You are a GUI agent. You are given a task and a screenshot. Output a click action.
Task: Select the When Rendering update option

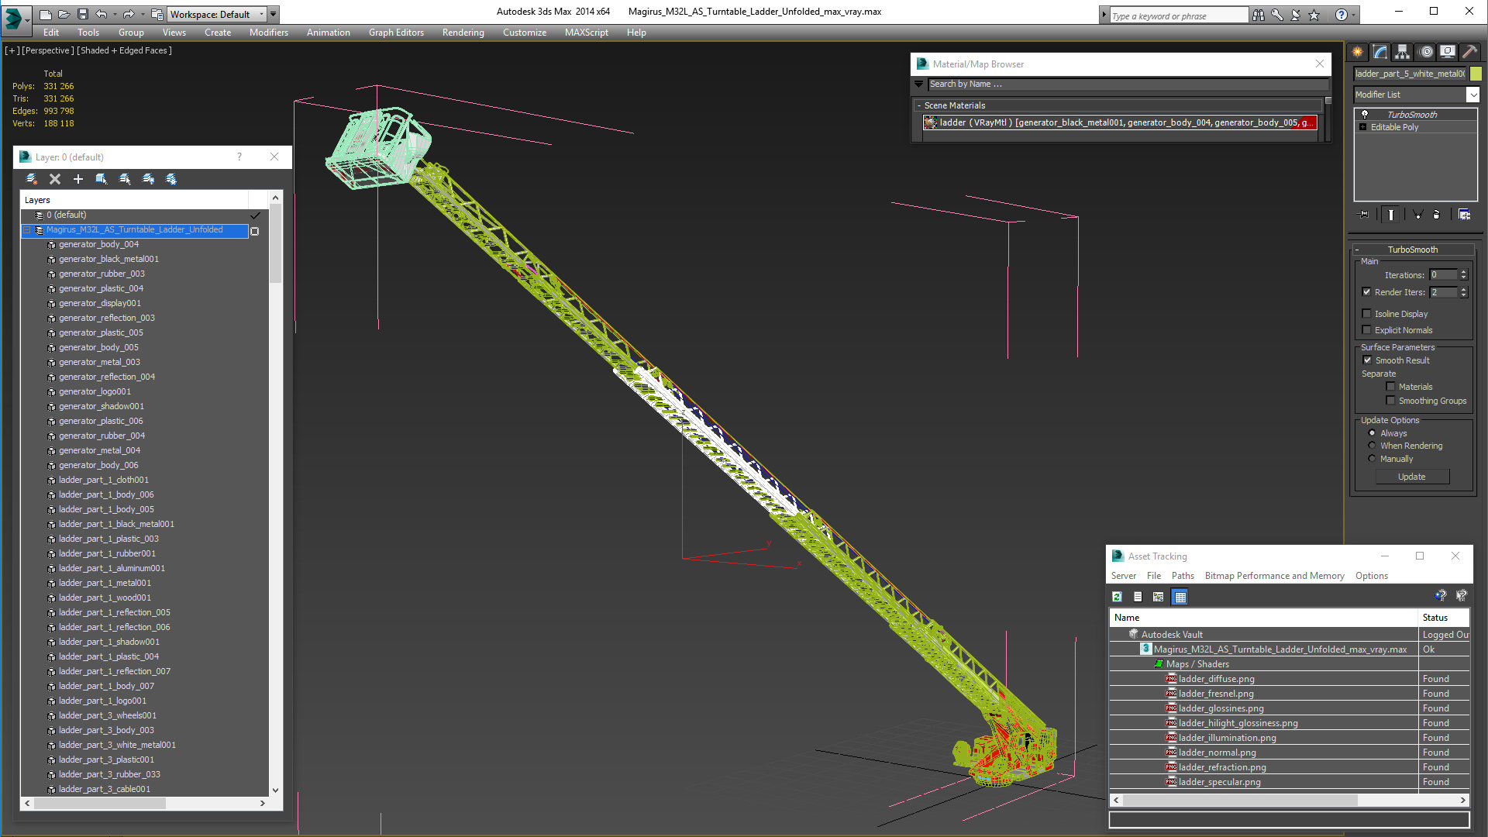[x=1373, y=446]
